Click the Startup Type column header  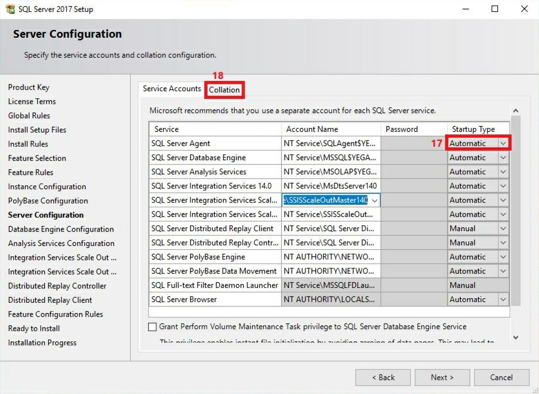coord(478,129)
